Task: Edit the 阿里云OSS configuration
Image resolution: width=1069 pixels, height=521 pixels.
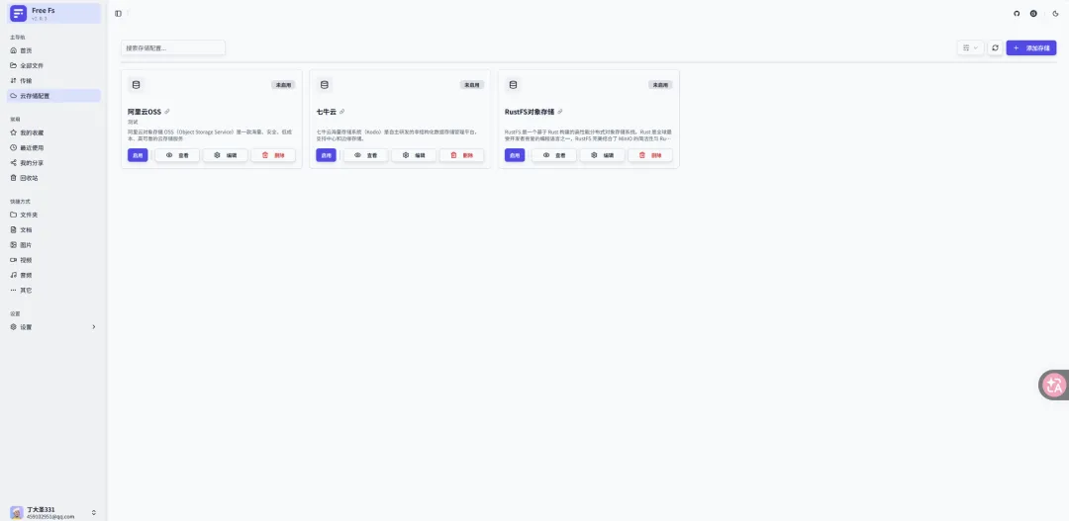Action: 226,155
